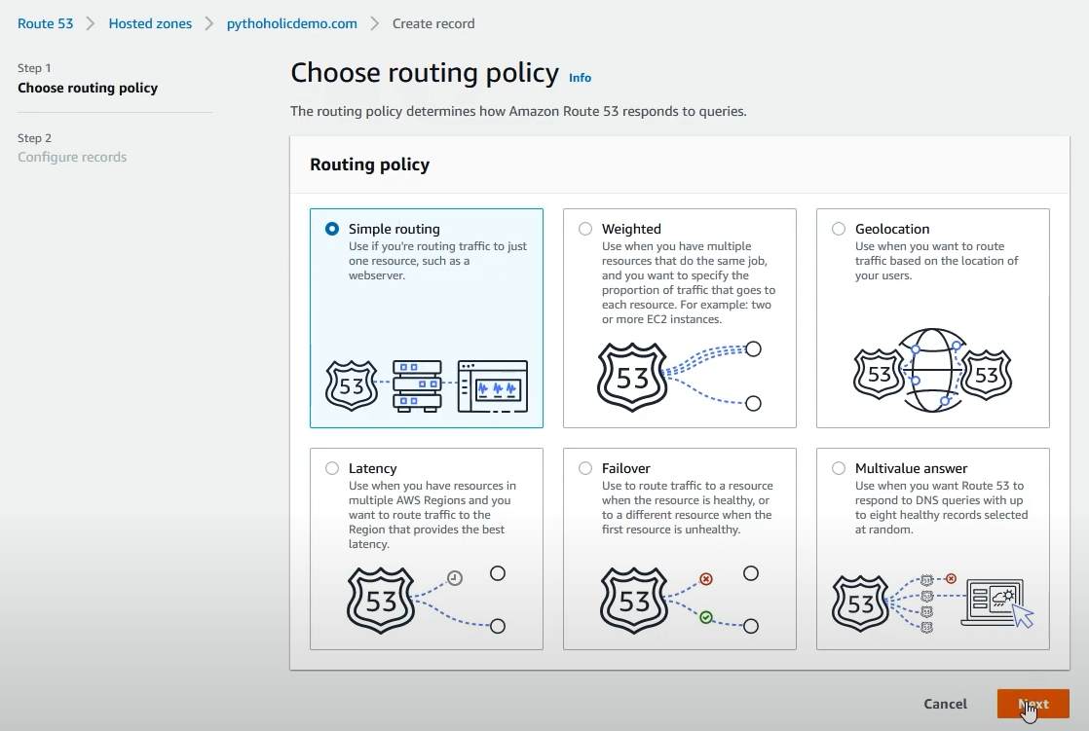Click the Choose routing policy heading
The height and width of the screenshot is (731, 1089).
[x=425, y=73]
